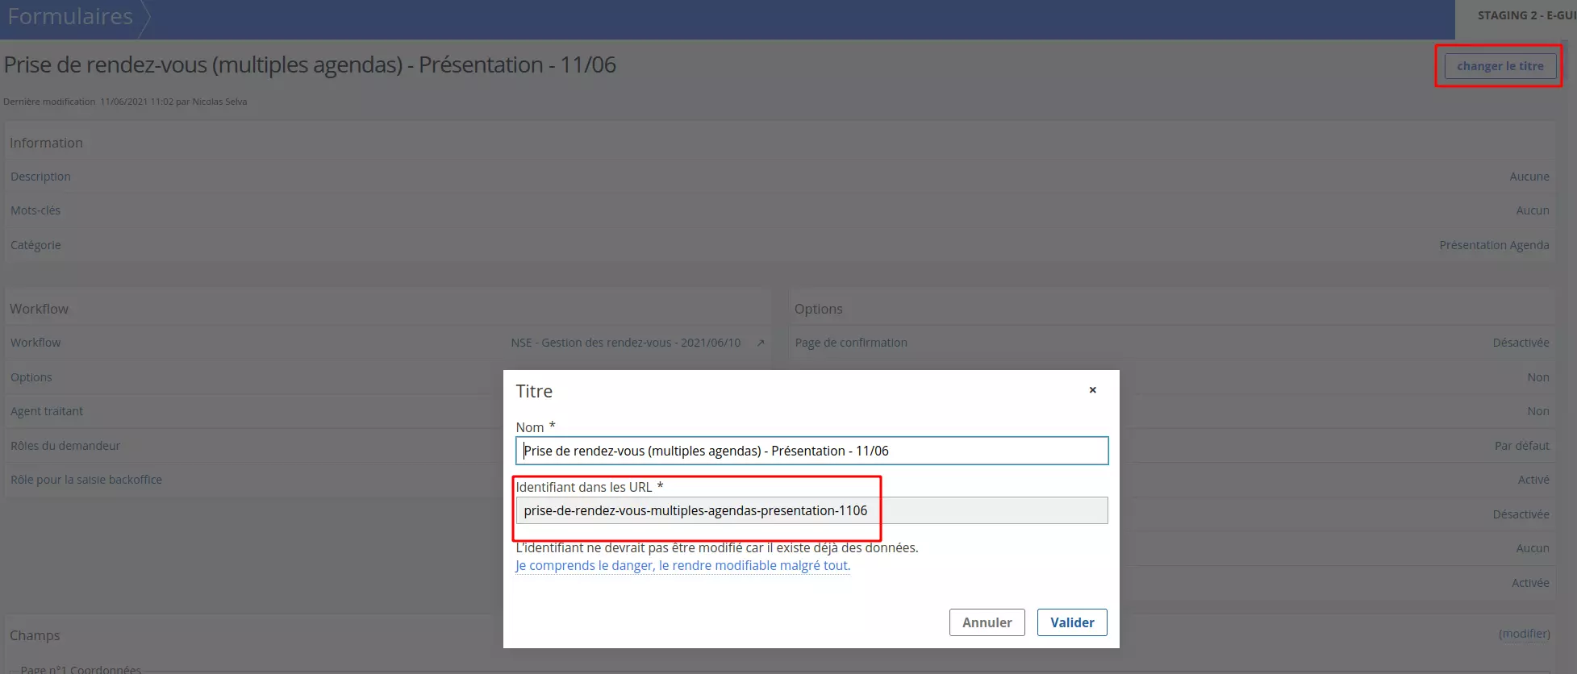Click the 'Aucun' keywords value
This screenshot has height=674, width=1577.
[x=1532, y=210]
